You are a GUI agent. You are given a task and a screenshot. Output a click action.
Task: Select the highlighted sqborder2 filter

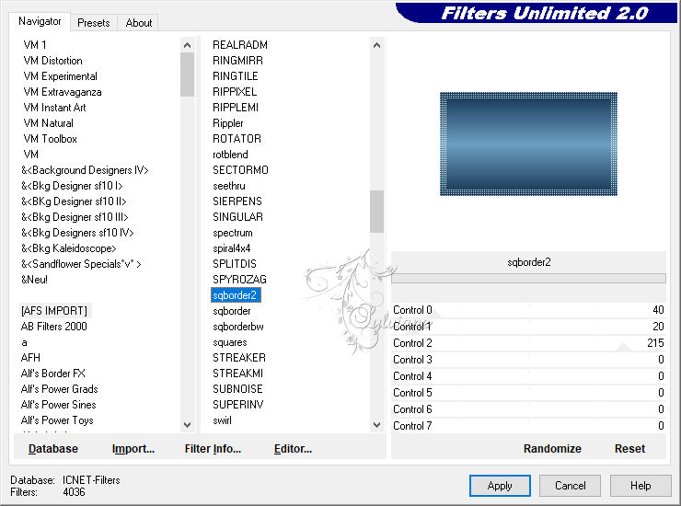pos(236,295)
